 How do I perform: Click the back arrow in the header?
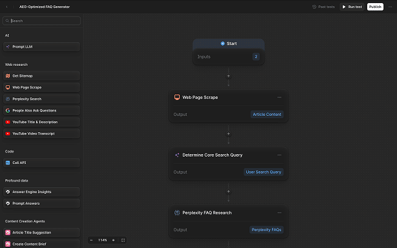click(7, 7)
